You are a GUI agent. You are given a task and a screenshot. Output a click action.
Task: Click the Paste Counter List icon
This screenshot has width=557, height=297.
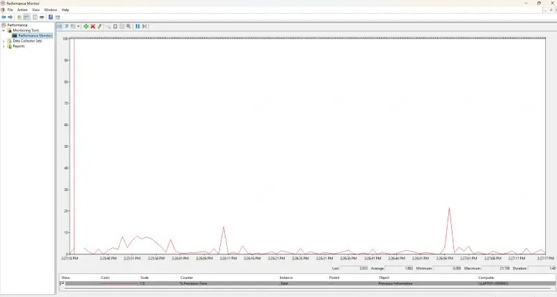[x=115, y=26]
